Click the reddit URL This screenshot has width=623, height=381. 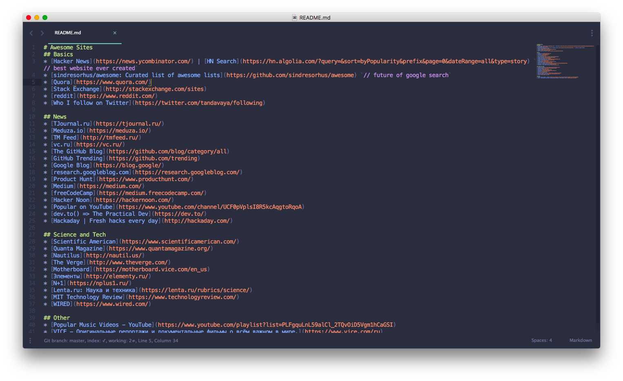point(117,96)
